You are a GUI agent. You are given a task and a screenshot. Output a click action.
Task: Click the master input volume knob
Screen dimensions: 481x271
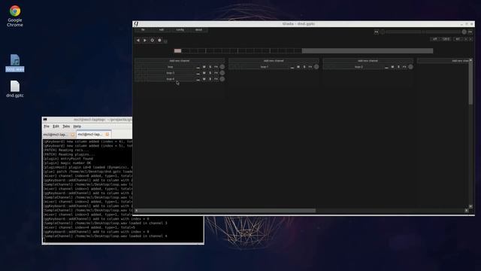click(383, 32)
